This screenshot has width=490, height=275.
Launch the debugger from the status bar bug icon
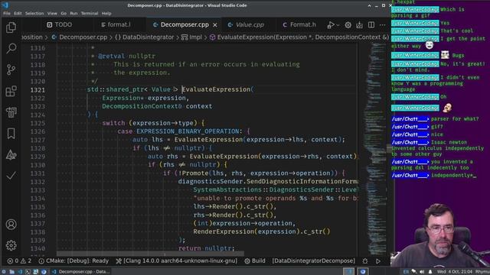click(x=365, y=261)
